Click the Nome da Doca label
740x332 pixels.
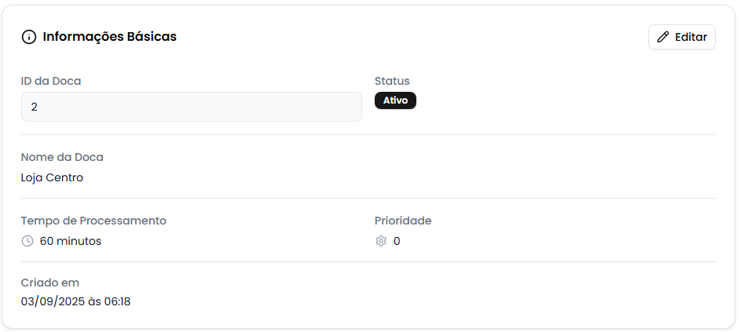62,157
